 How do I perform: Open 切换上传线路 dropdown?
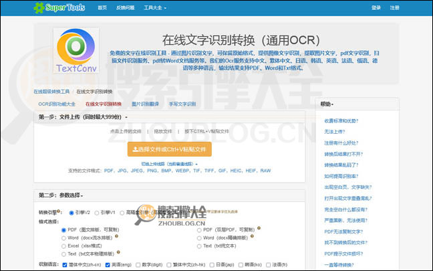tap(169, 164)
